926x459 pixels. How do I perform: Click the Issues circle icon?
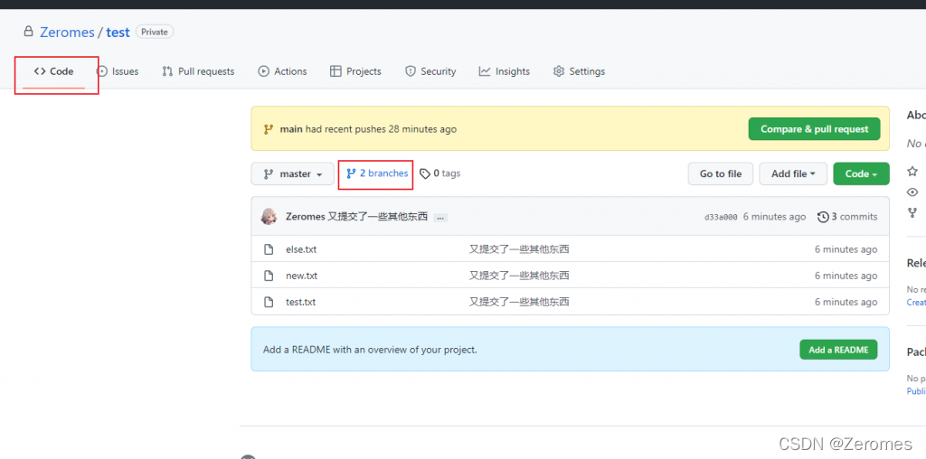[102, 71]
